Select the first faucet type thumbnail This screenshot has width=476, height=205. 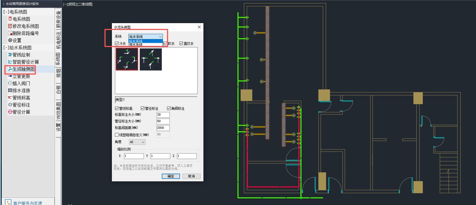pos(127,59)
